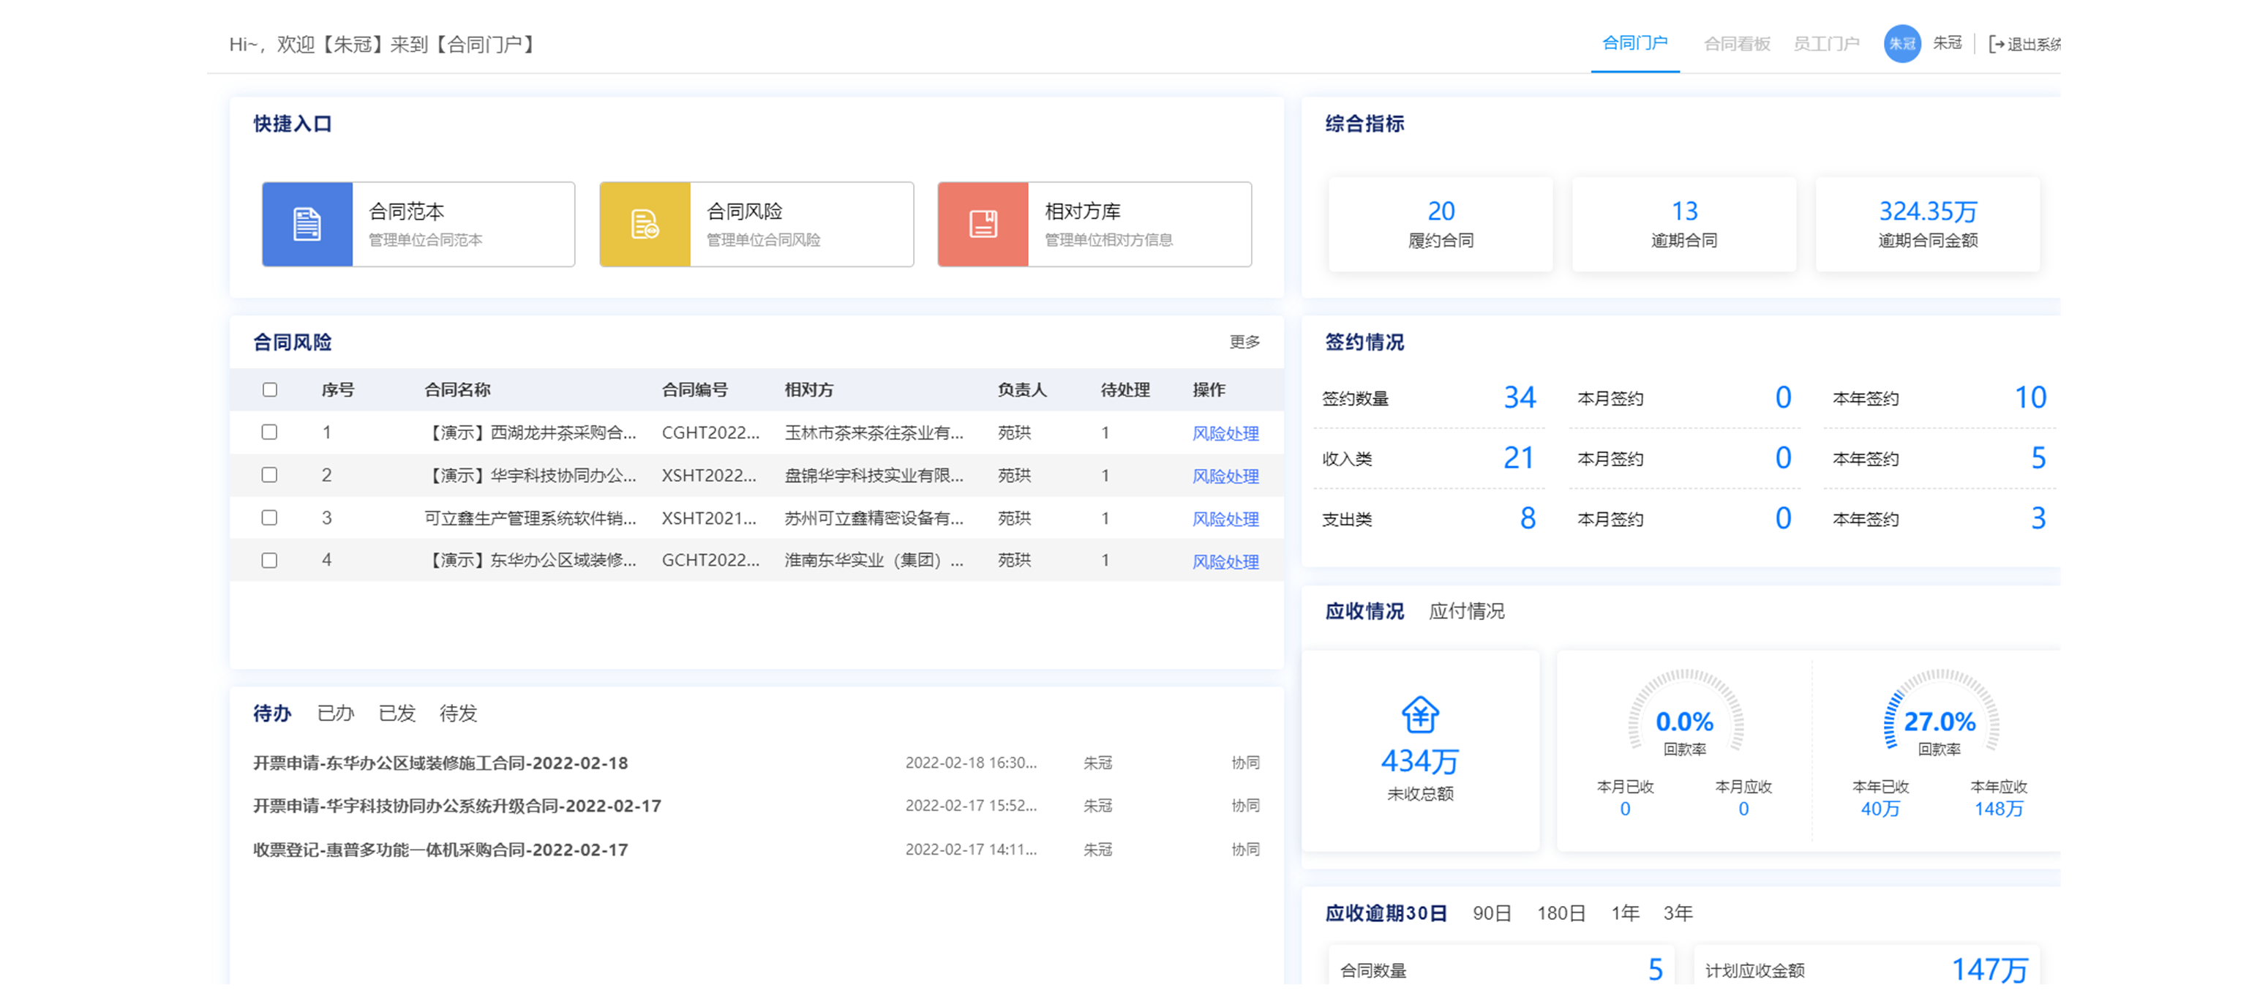The image size is (2268, 1007).
Task: Click the 退出系统 logout icon
Action: pyautogui.click(x=1996, y=44)
